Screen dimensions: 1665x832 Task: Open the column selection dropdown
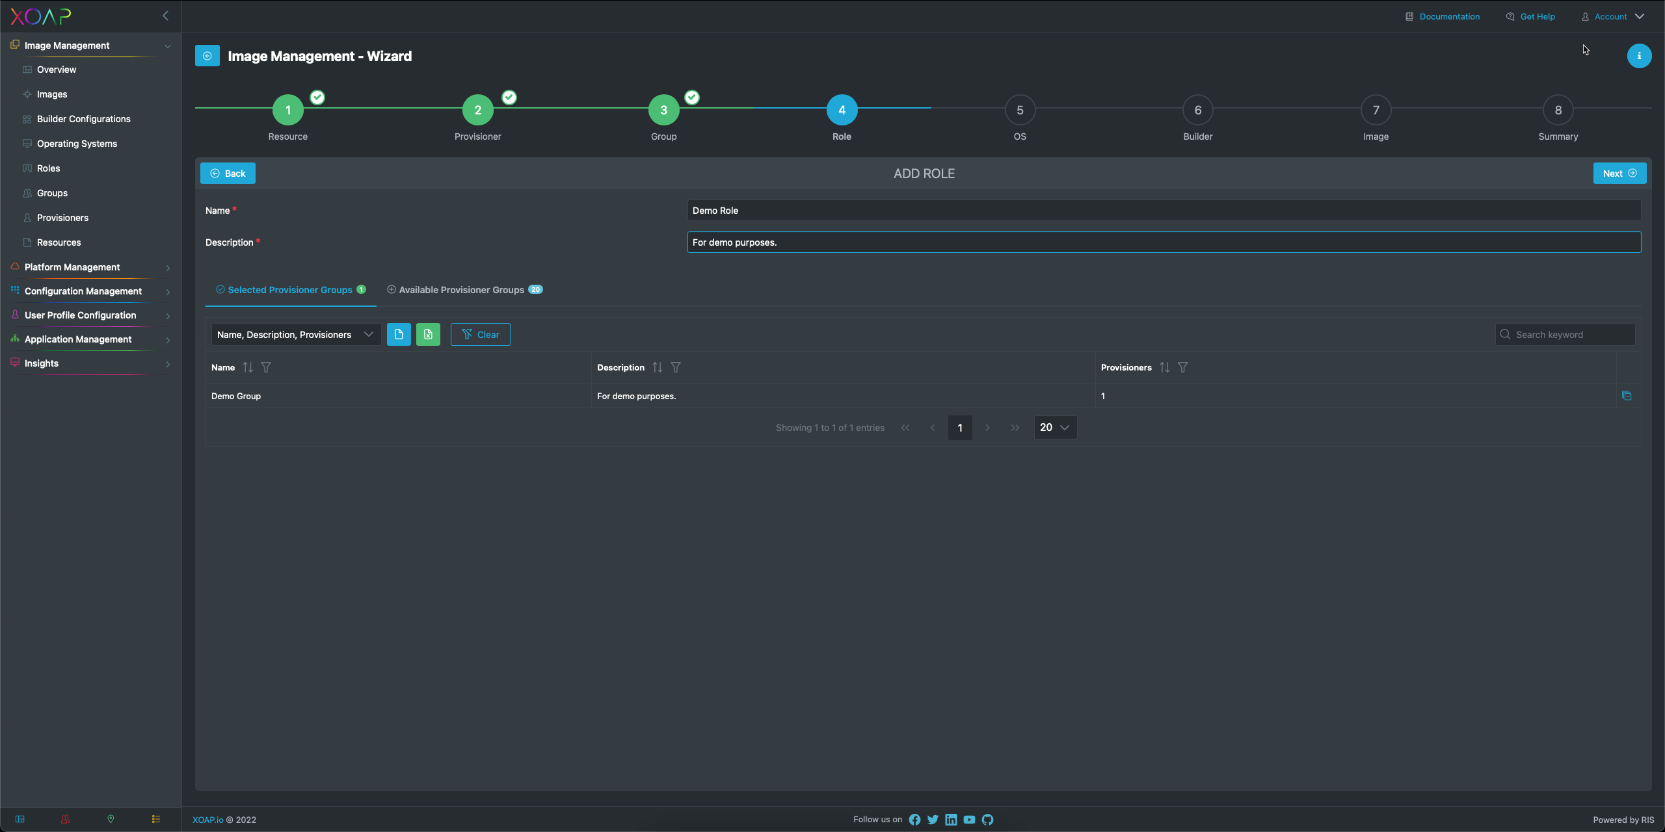click(x=296, y=334)
